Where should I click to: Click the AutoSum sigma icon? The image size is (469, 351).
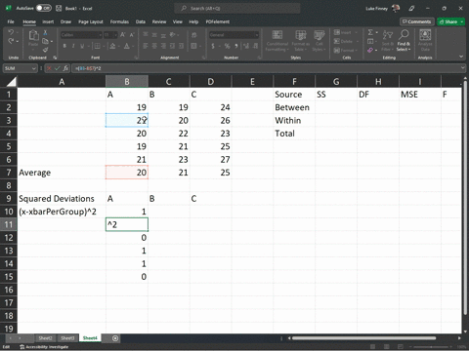coord(370,32)
